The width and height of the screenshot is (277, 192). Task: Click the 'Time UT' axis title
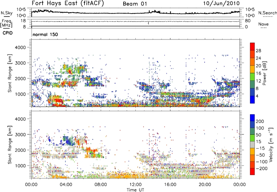135,190
